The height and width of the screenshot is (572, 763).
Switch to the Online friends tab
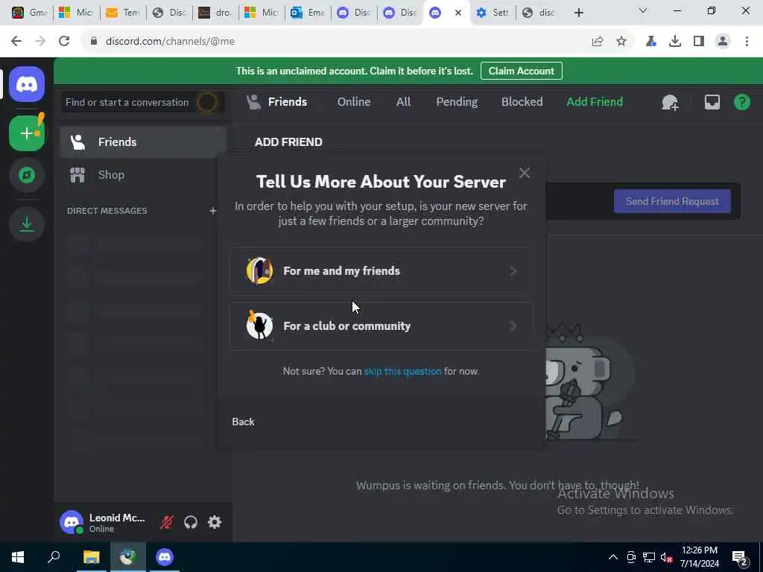[354, 101]
